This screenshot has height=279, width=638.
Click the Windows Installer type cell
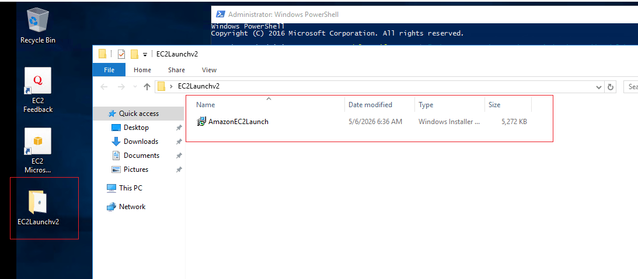[x=449, y=121]
